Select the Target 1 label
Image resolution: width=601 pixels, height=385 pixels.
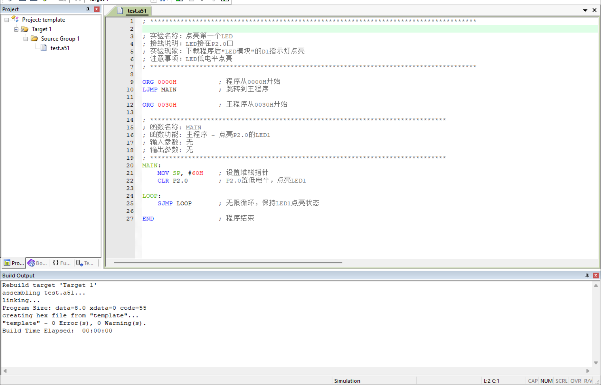[x=41, y=29]
